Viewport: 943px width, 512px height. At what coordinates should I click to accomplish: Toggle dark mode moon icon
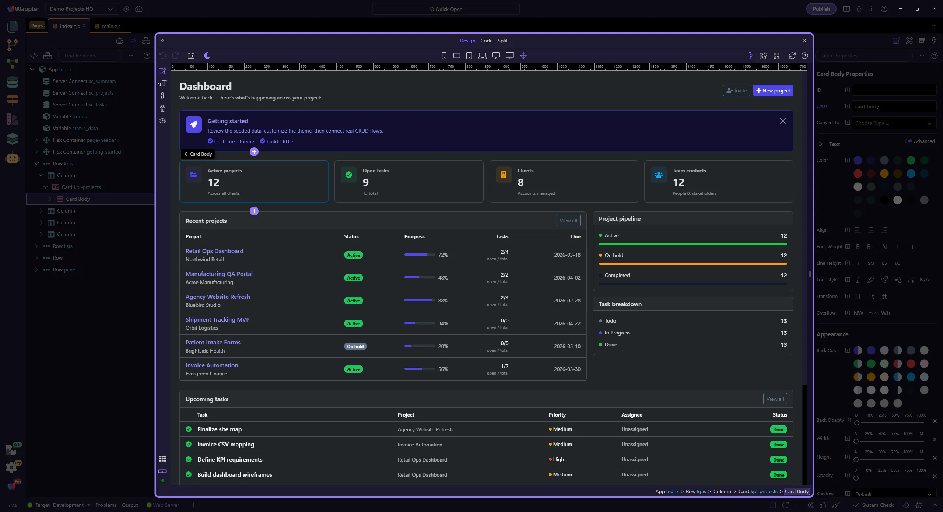207,56
